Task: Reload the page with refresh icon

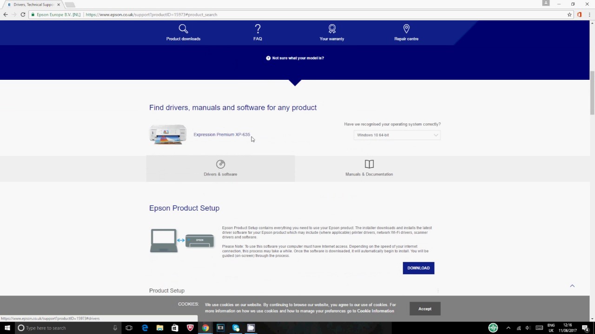Action: [x=23, y=14]
